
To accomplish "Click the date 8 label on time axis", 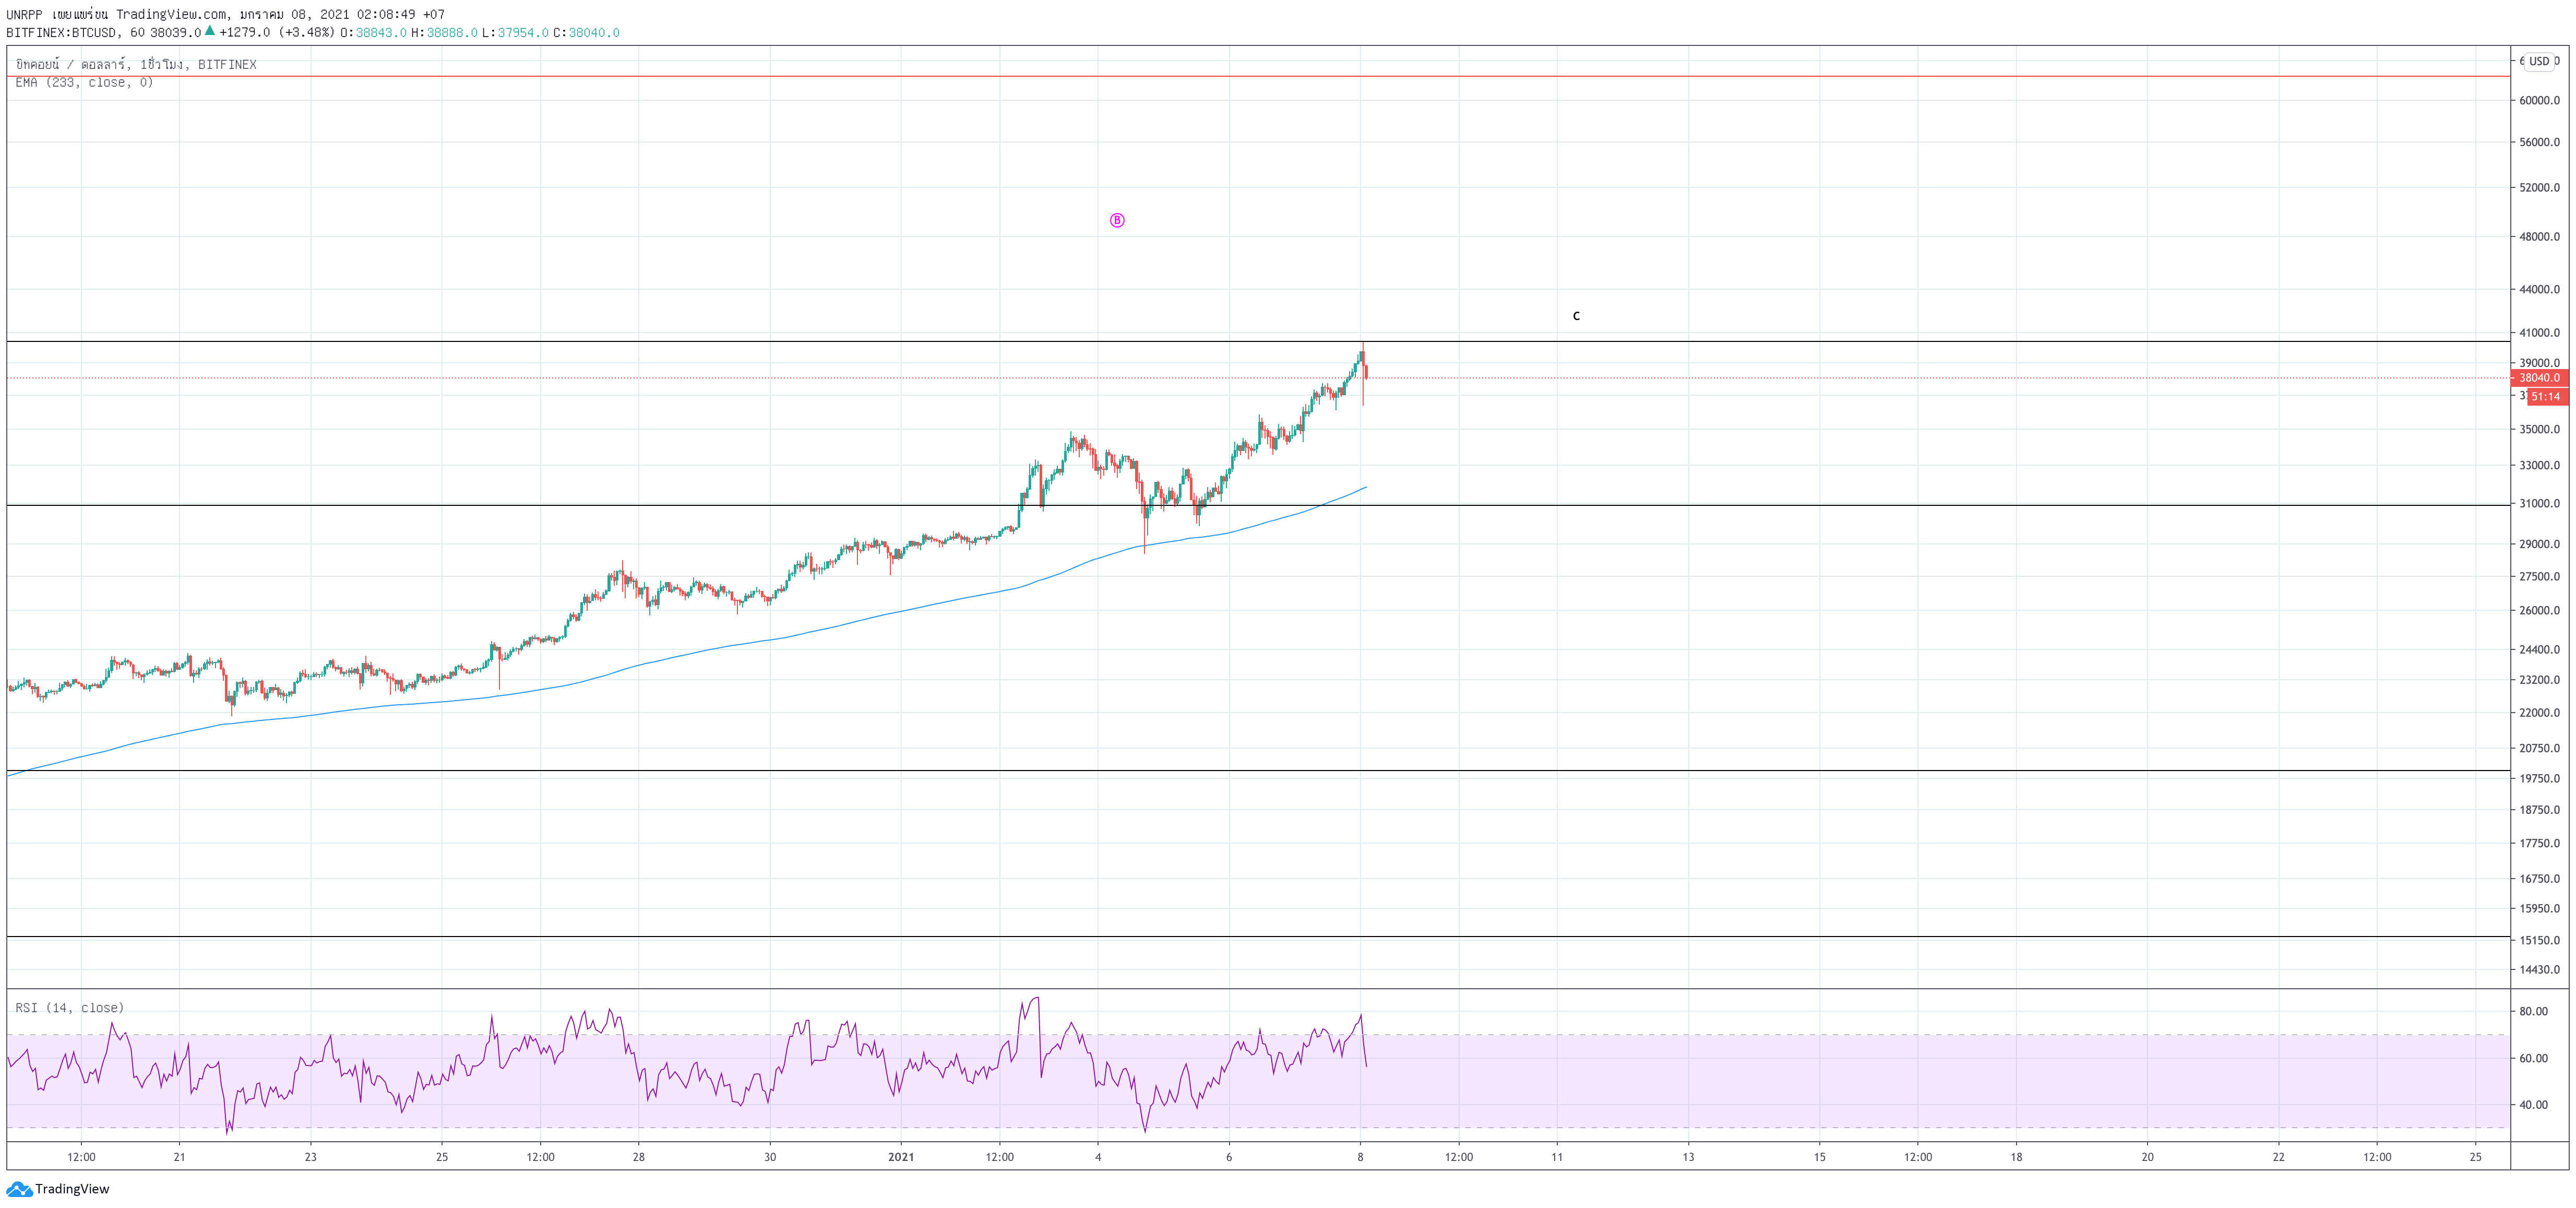I will (x=1360, y=1157).
